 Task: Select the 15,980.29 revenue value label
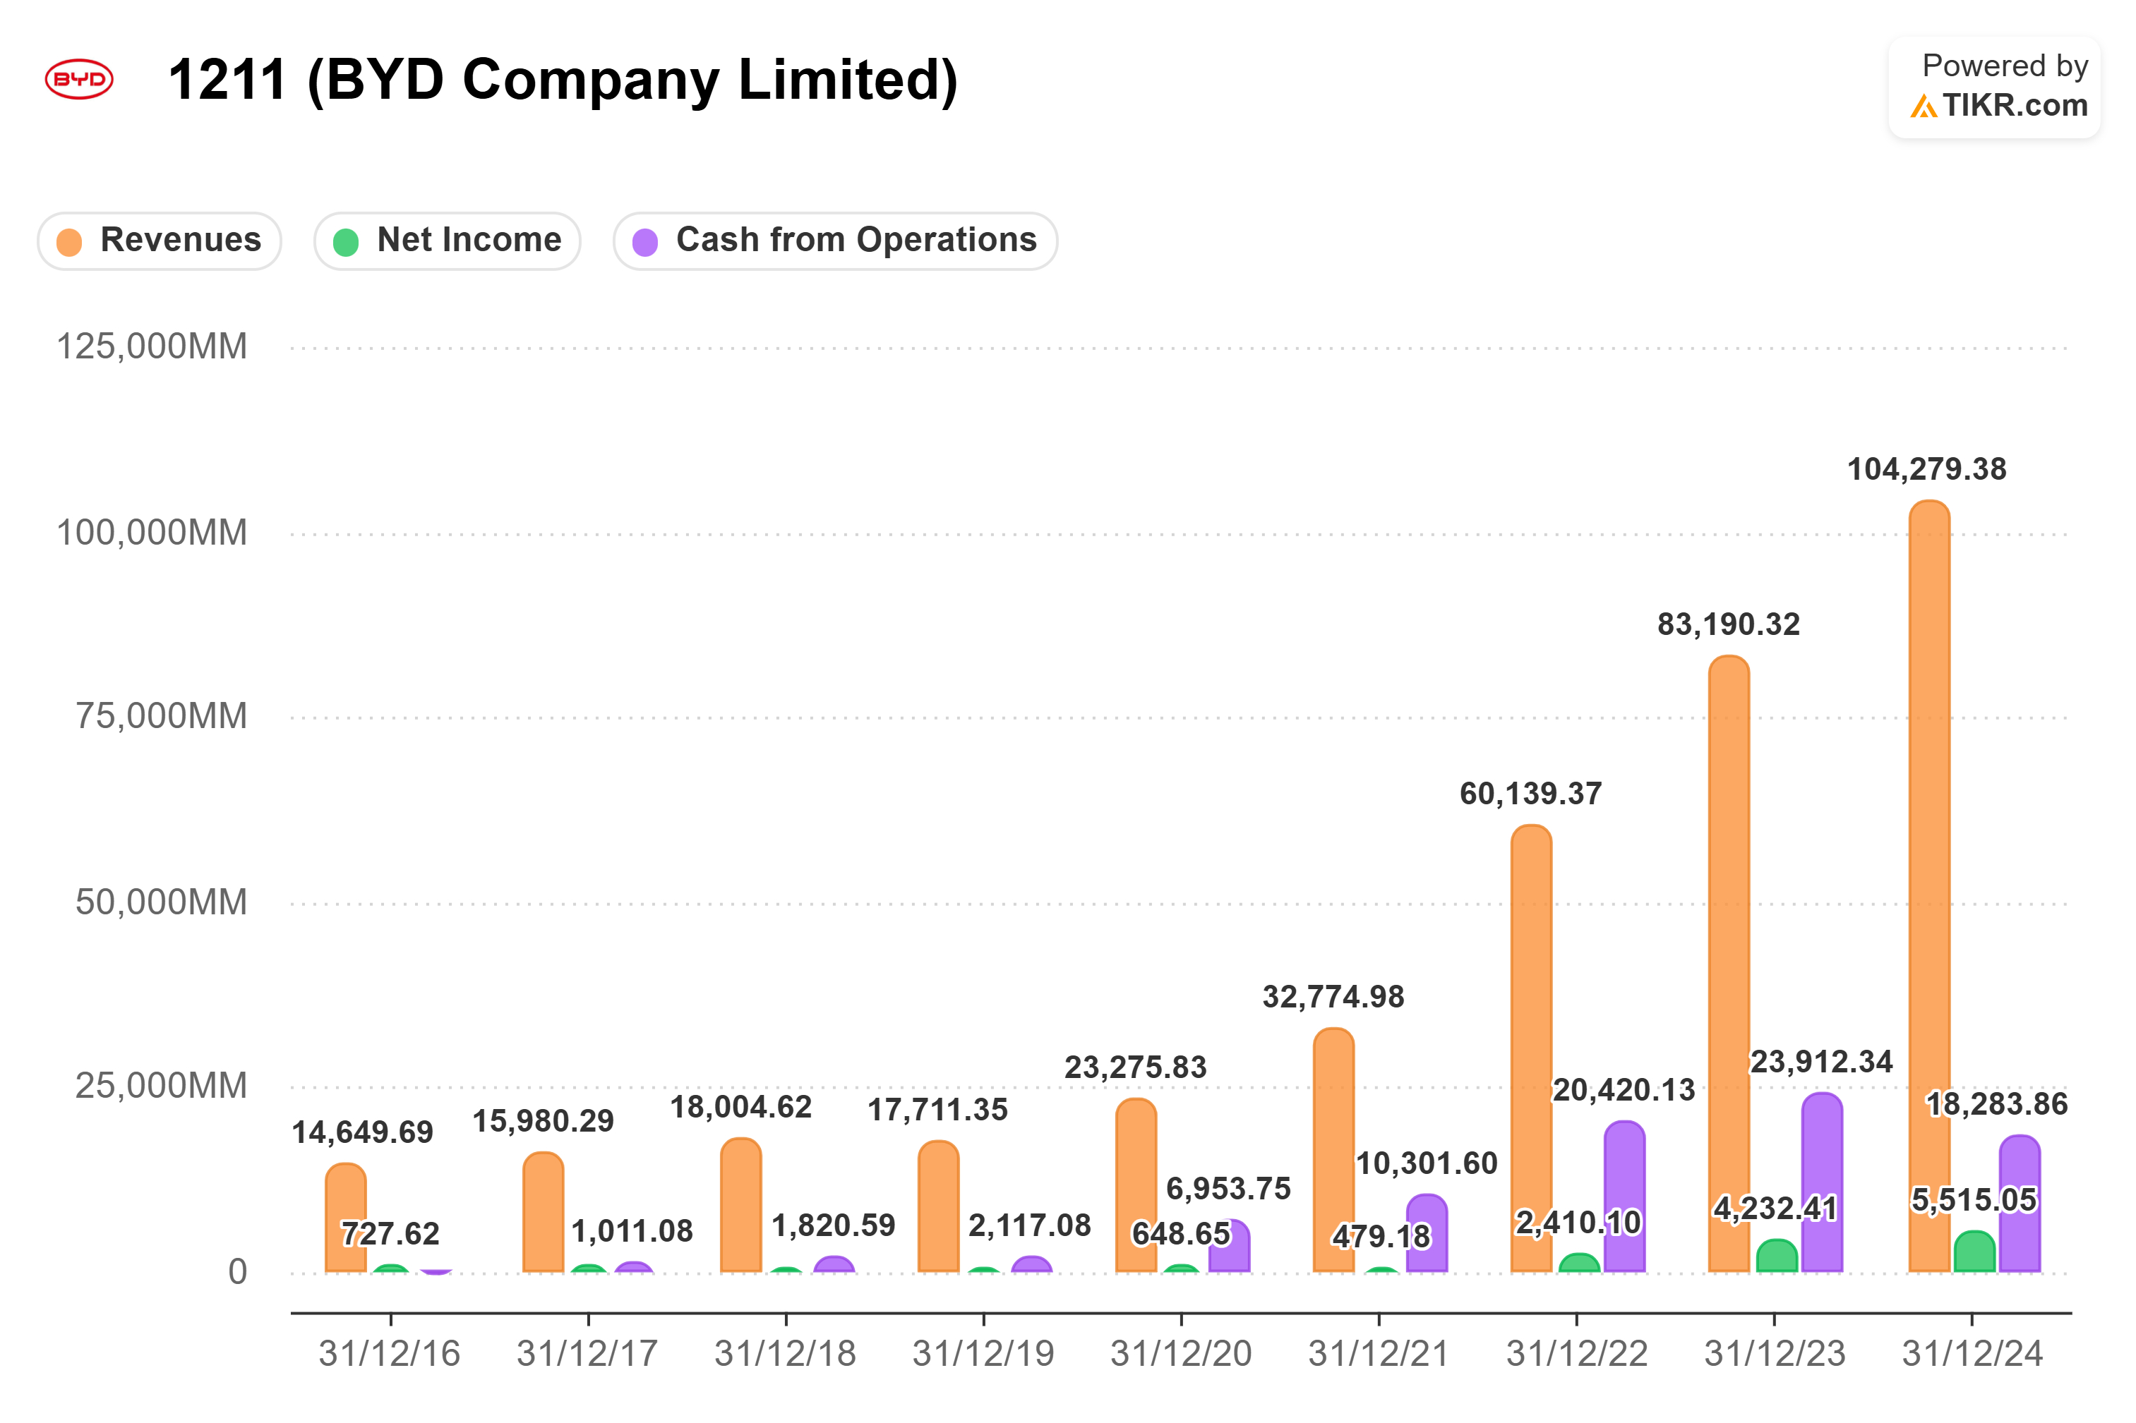pyautogui.click(x=543, y=1122)
